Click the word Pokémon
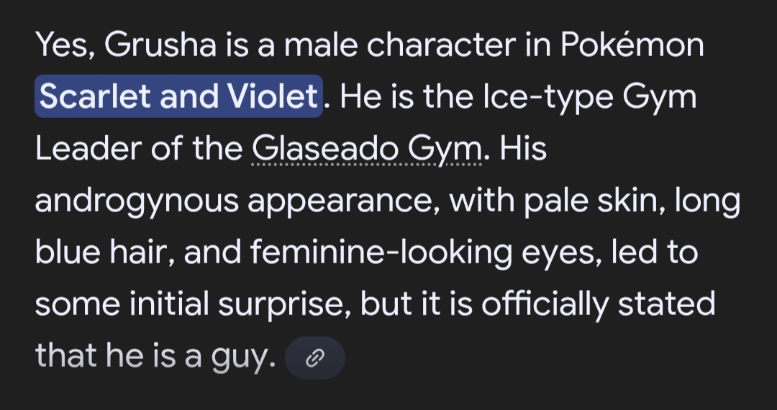Screen dimensions: 777x410 coord(632,45)
